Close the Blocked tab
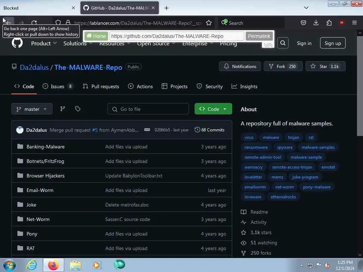This screenshot has width=363, height=272. pos(73,8)
